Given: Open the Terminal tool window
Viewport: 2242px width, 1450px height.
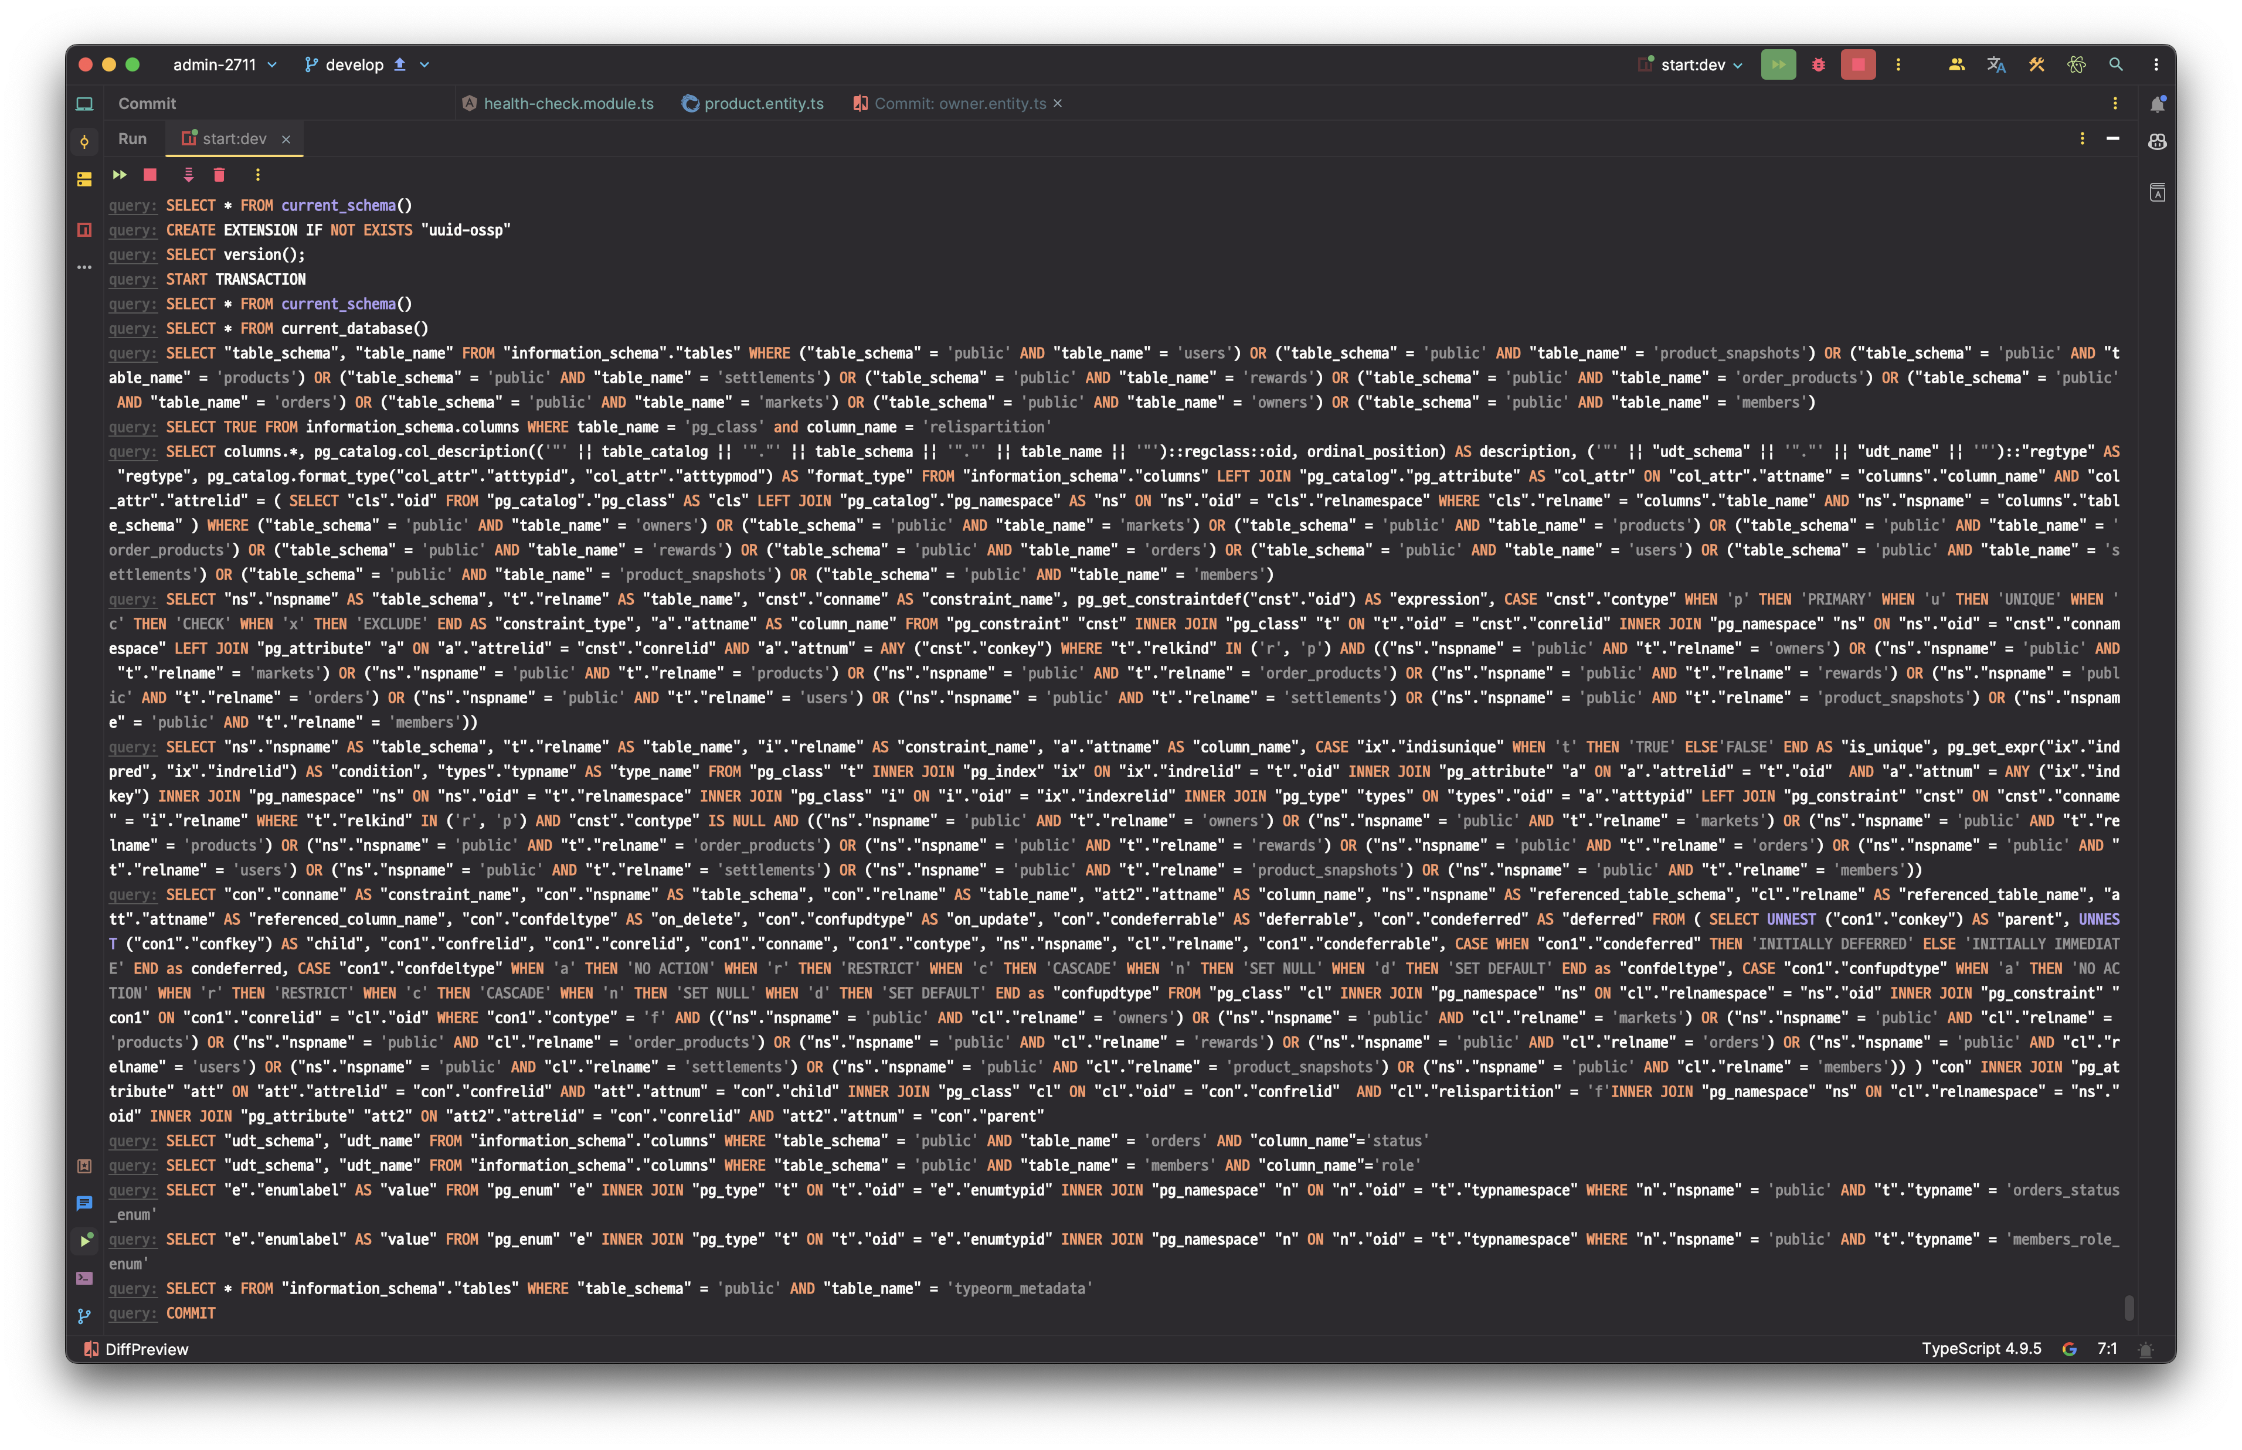Looking at the screenshot, I should [85, 1278].
